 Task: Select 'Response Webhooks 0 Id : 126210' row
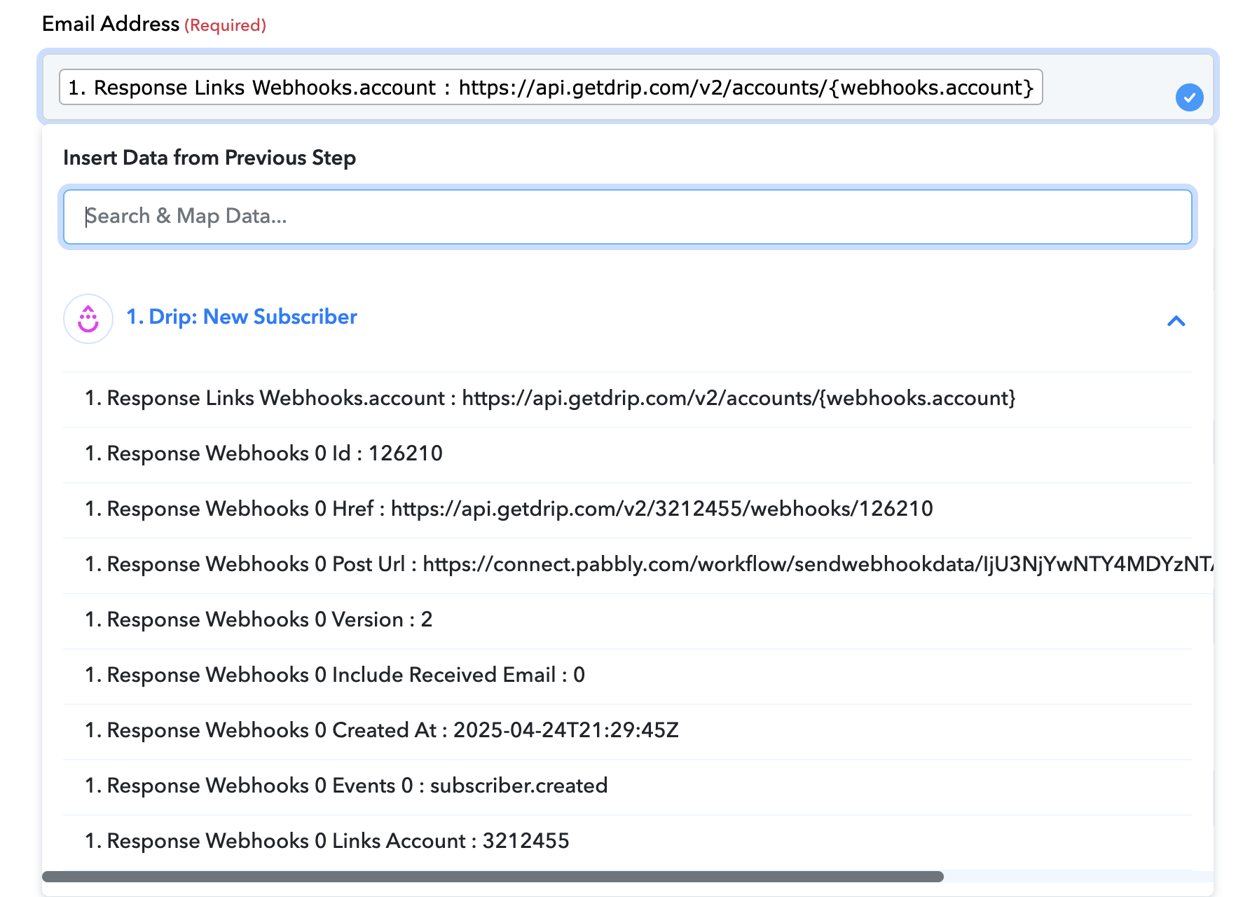click(628, 454)
